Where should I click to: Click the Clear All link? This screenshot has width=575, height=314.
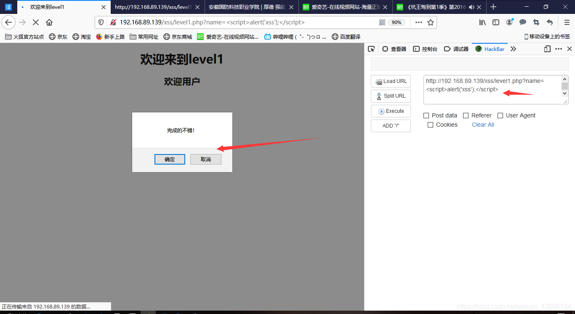pyautogui.click(x=483, y=125)
